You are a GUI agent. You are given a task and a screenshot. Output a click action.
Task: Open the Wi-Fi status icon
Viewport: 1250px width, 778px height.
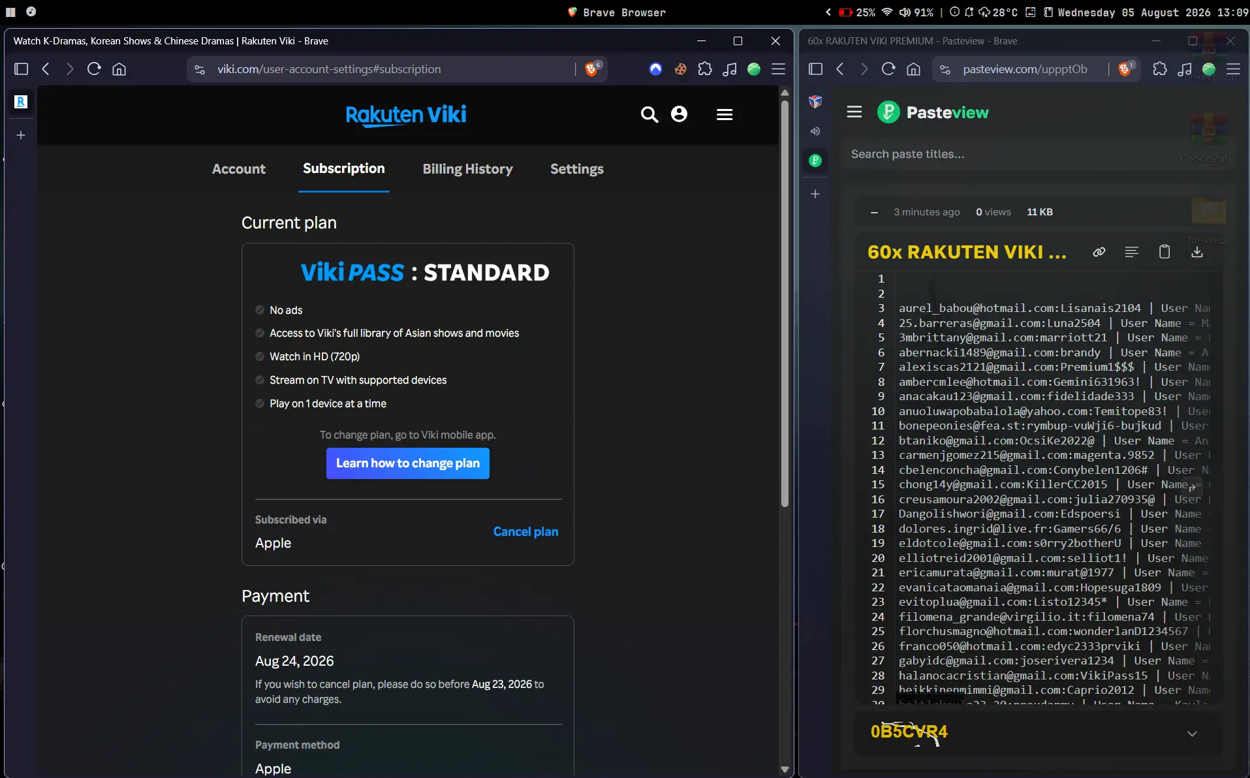click(887, 12)
